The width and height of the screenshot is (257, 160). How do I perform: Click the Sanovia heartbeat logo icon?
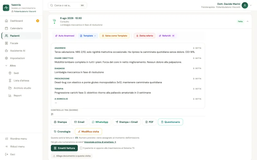[6, 8]
